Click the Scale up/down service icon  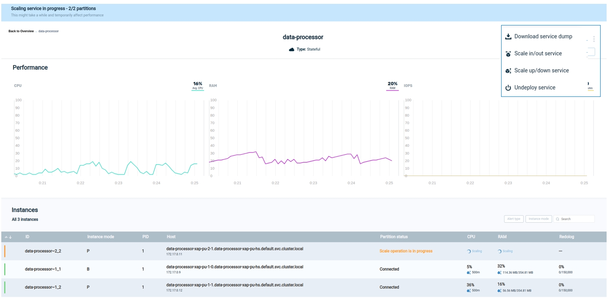(508, 71)
